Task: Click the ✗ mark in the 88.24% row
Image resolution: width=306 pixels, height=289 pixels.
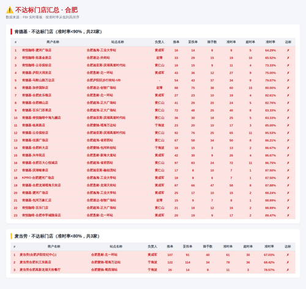Action: [x=288, y=193]
